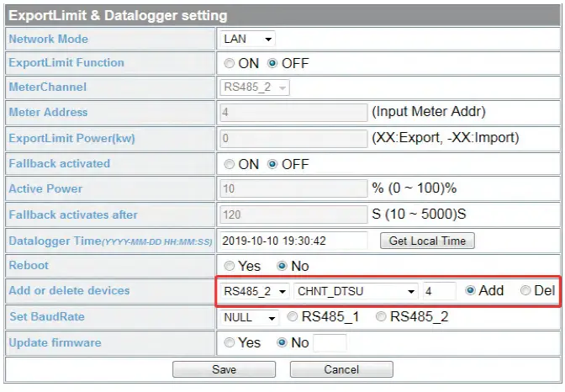The height and width of the screenshot is (392, 565).
Task: Select No for Reboot
Action: [x=282, y=266]
